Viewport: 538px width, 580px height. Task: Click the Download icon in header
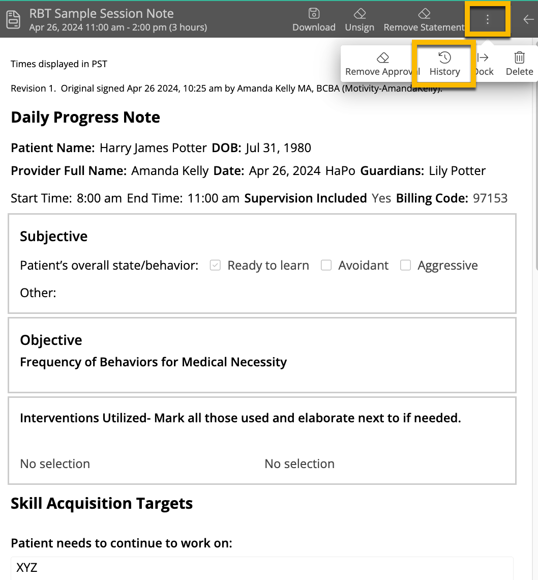click(x=314, y=14)
